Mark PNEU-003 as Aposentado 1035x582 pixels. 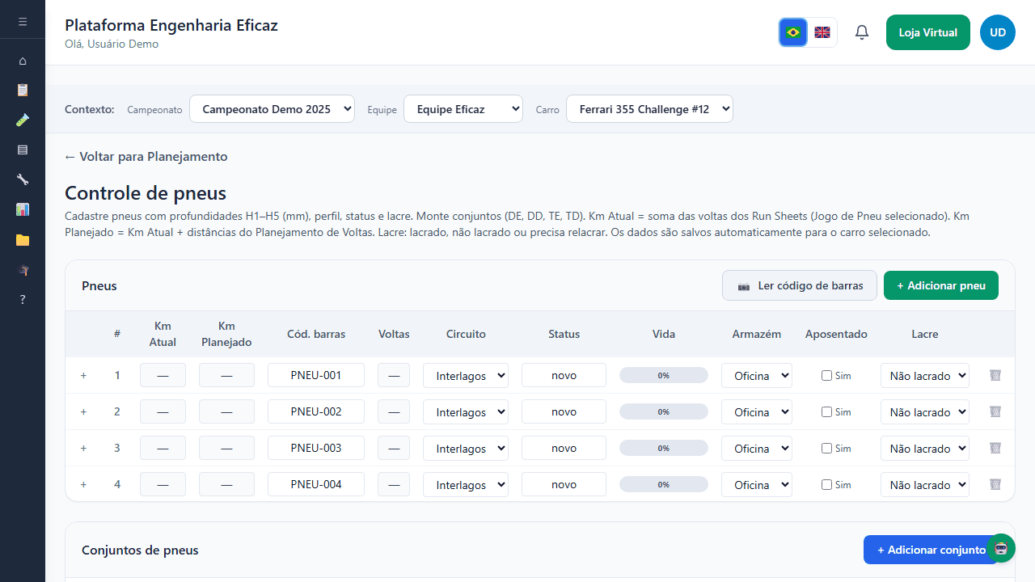pyautogui.click(x=826, y=449)
